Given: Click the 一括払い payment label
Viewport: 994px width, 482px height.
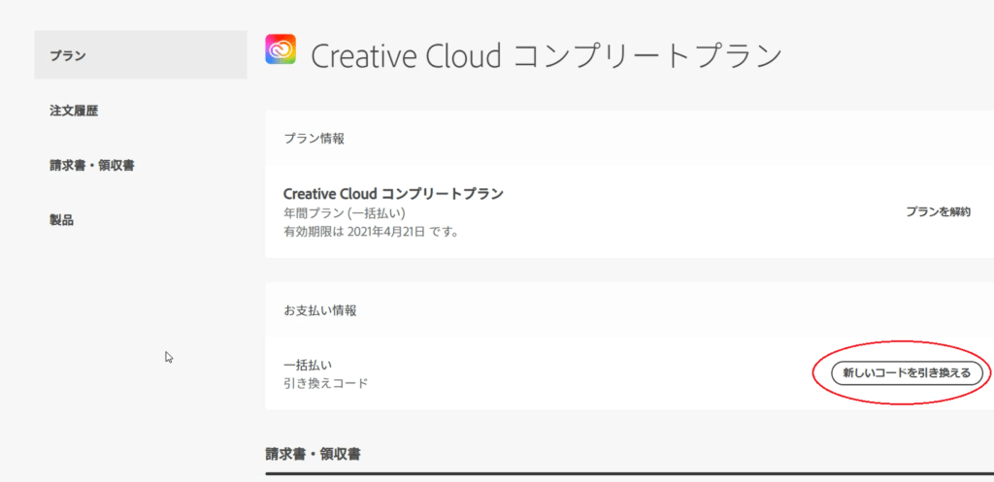Looking at the screenshot, I should [308, 365].
